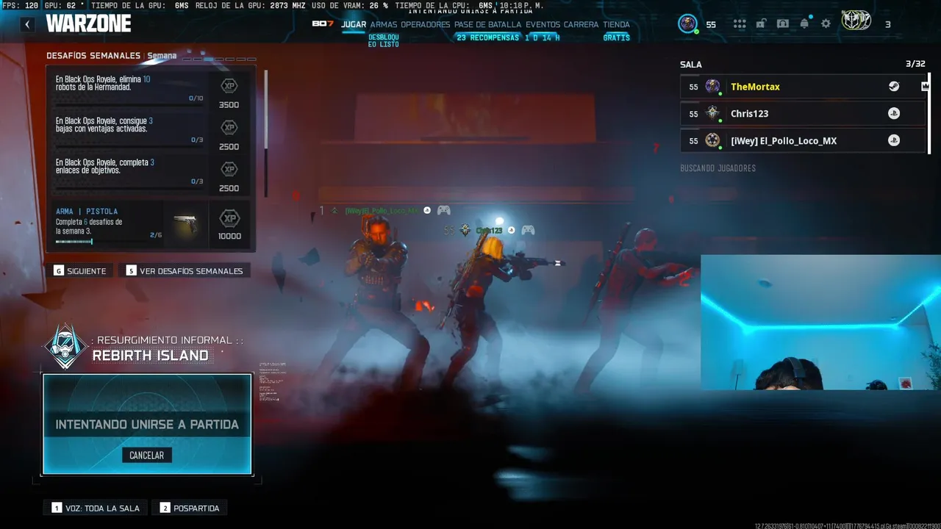Click challenge: consigue 3 bajas con ventajas
The height and width of the screenshot is (529, 941).
click(152, 132)
